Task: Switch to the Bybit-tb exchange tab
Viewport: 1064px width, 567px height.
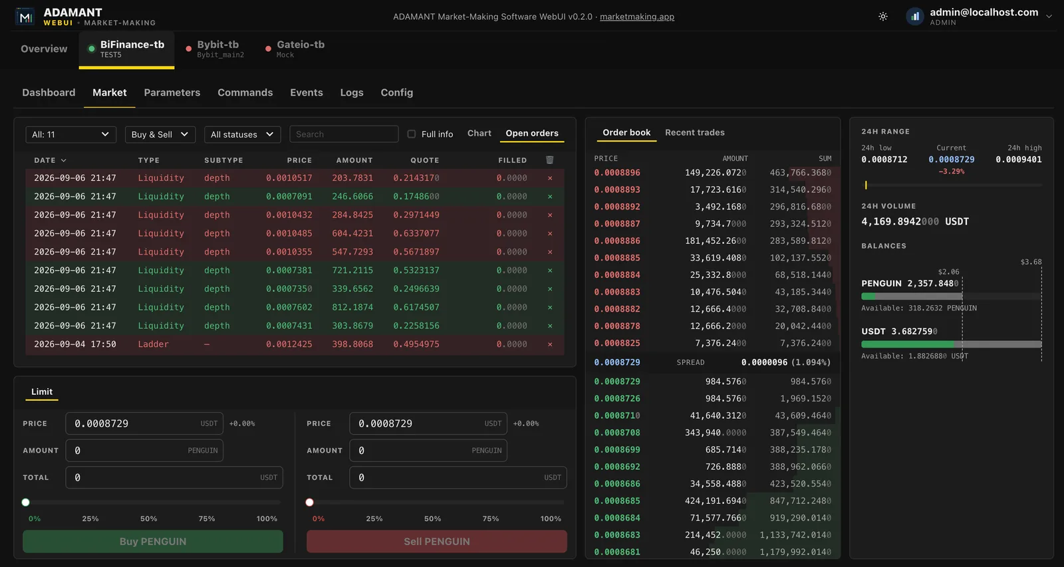Action: (215, 49)
